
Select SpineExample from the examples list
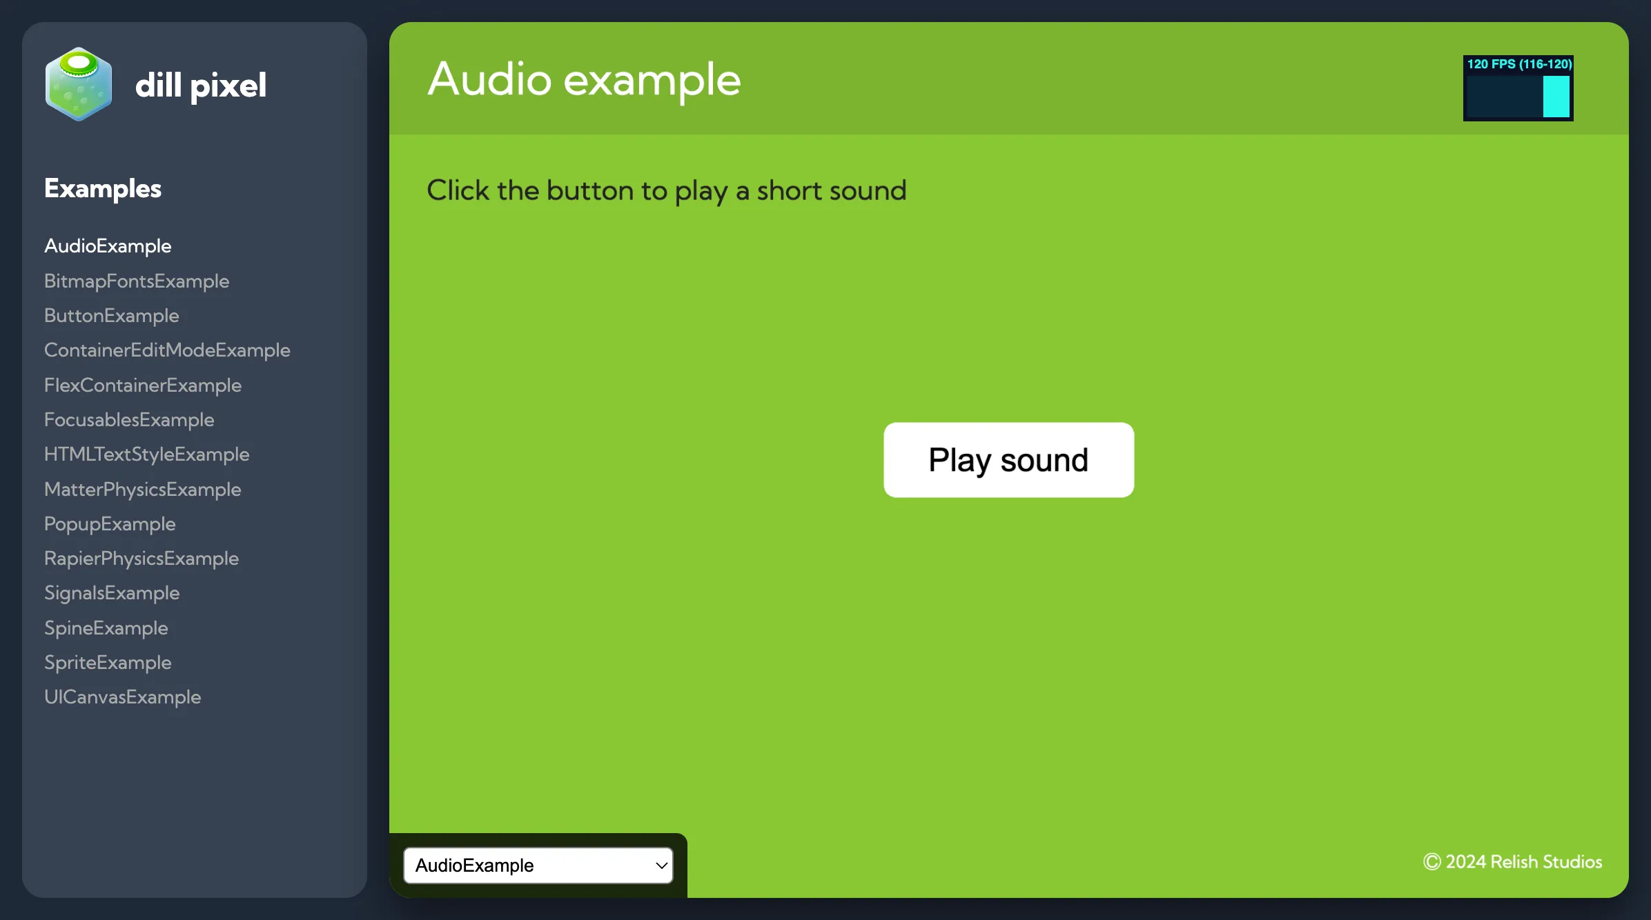coord(106,628)
